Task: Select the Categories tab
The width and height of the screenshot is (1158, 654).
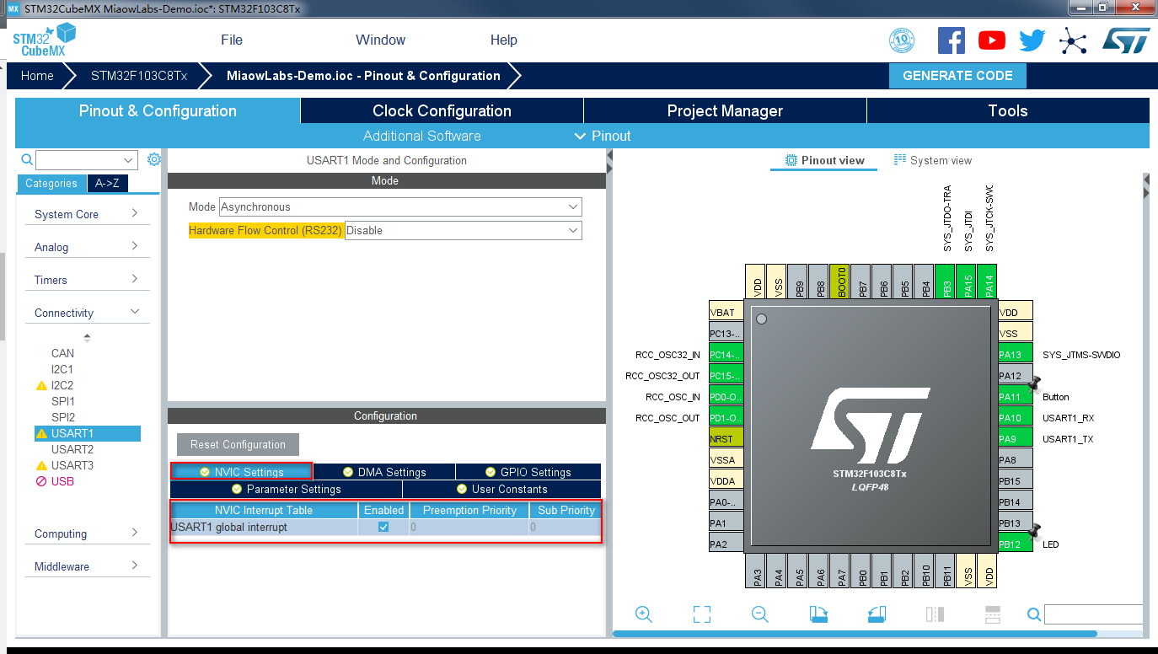Action: [x=51, y=183]
